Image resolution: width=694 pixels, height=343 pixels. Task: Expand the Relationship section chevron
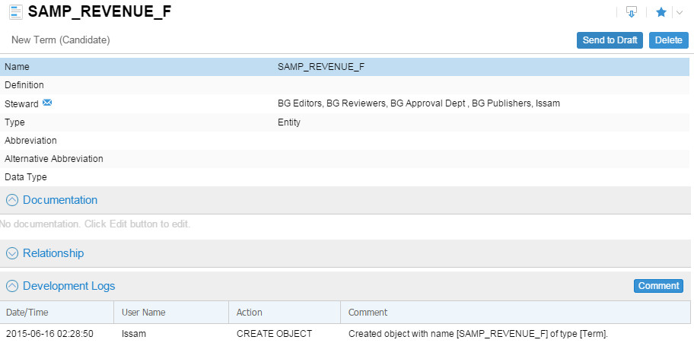click(12, 253)
